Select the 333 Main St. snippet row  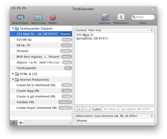[41, 34]
